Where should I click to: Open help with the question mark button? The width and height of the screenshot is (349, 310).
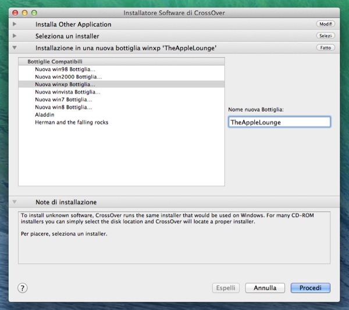(23, 288)
